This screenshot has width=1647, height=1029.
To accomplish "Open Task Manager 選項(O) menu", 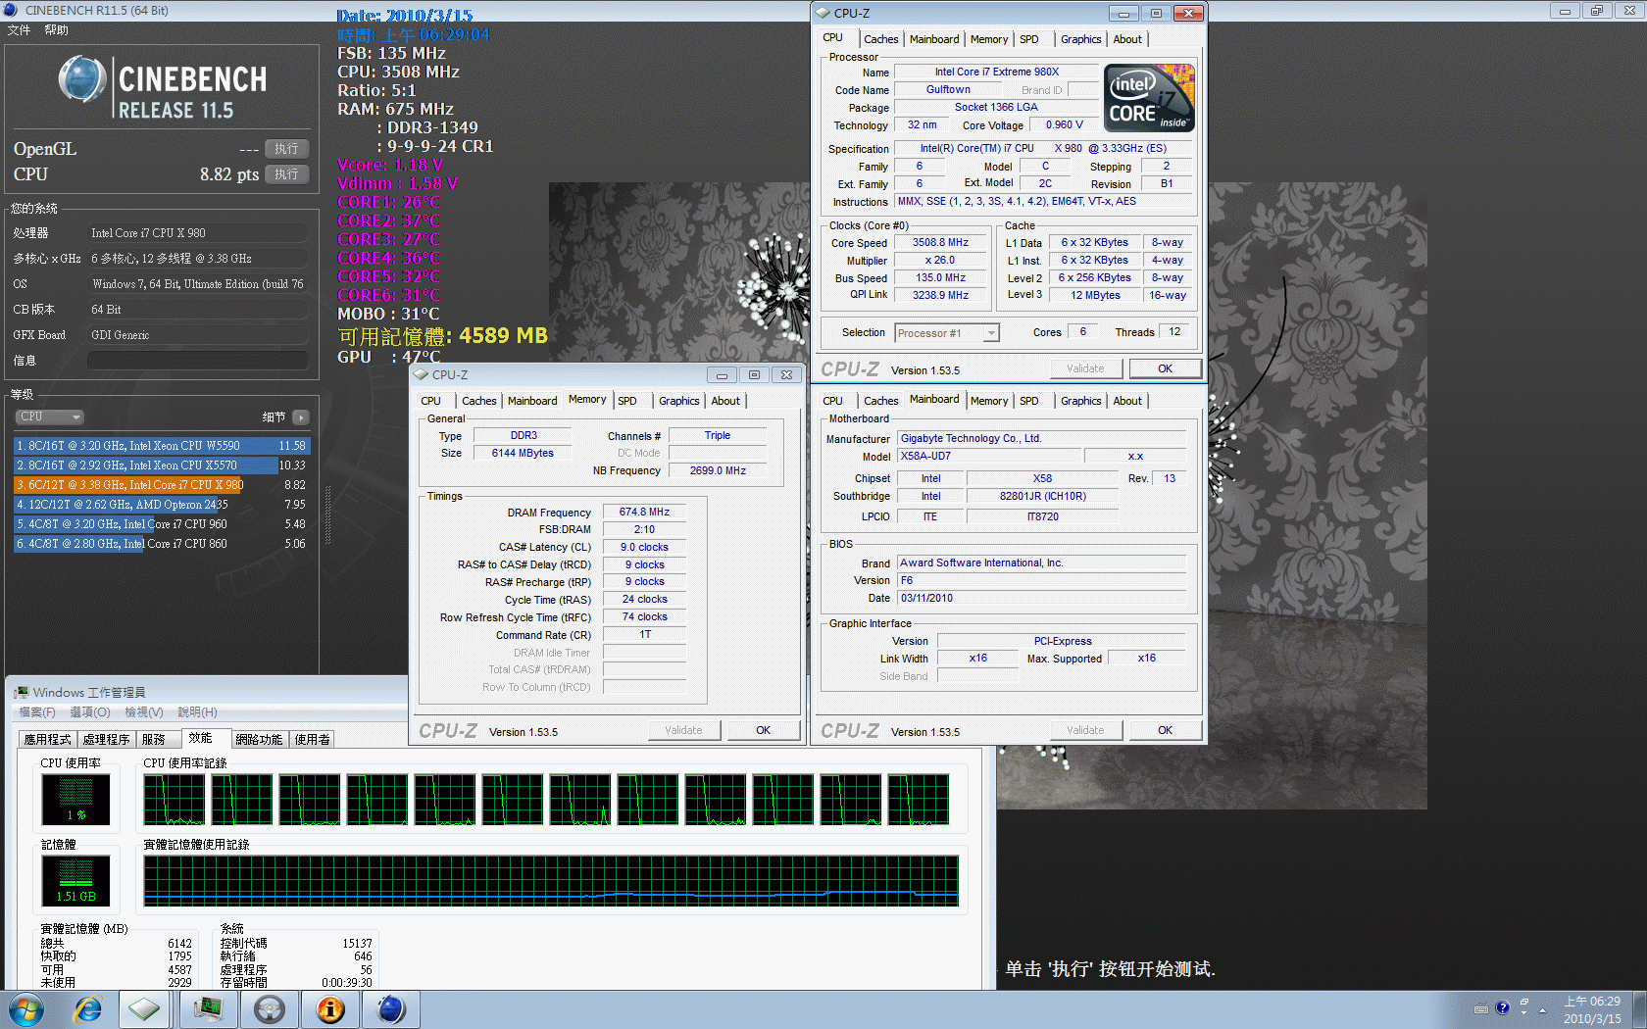I will (x=90, y=712).
